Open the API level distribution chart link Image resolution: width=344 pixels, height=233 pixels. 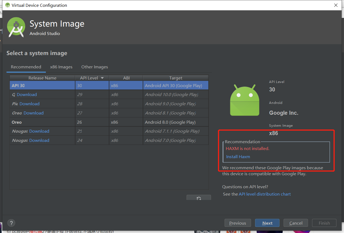click(265, 194)
